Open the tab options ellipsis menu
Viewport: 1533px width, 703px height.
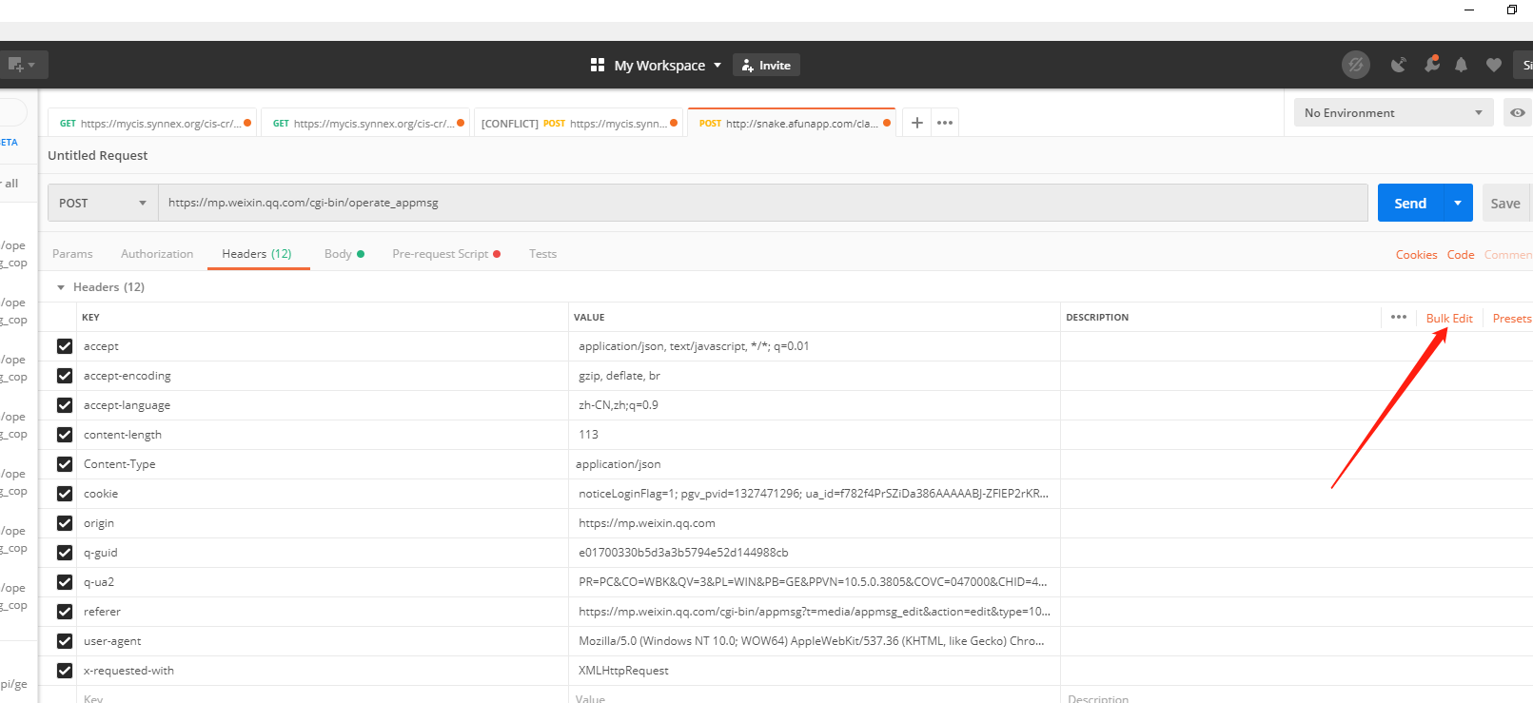(945, 123)
